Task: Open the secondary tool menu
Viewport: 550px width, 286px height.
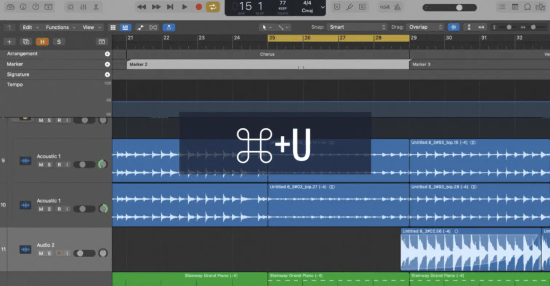Action: [284, 27]
